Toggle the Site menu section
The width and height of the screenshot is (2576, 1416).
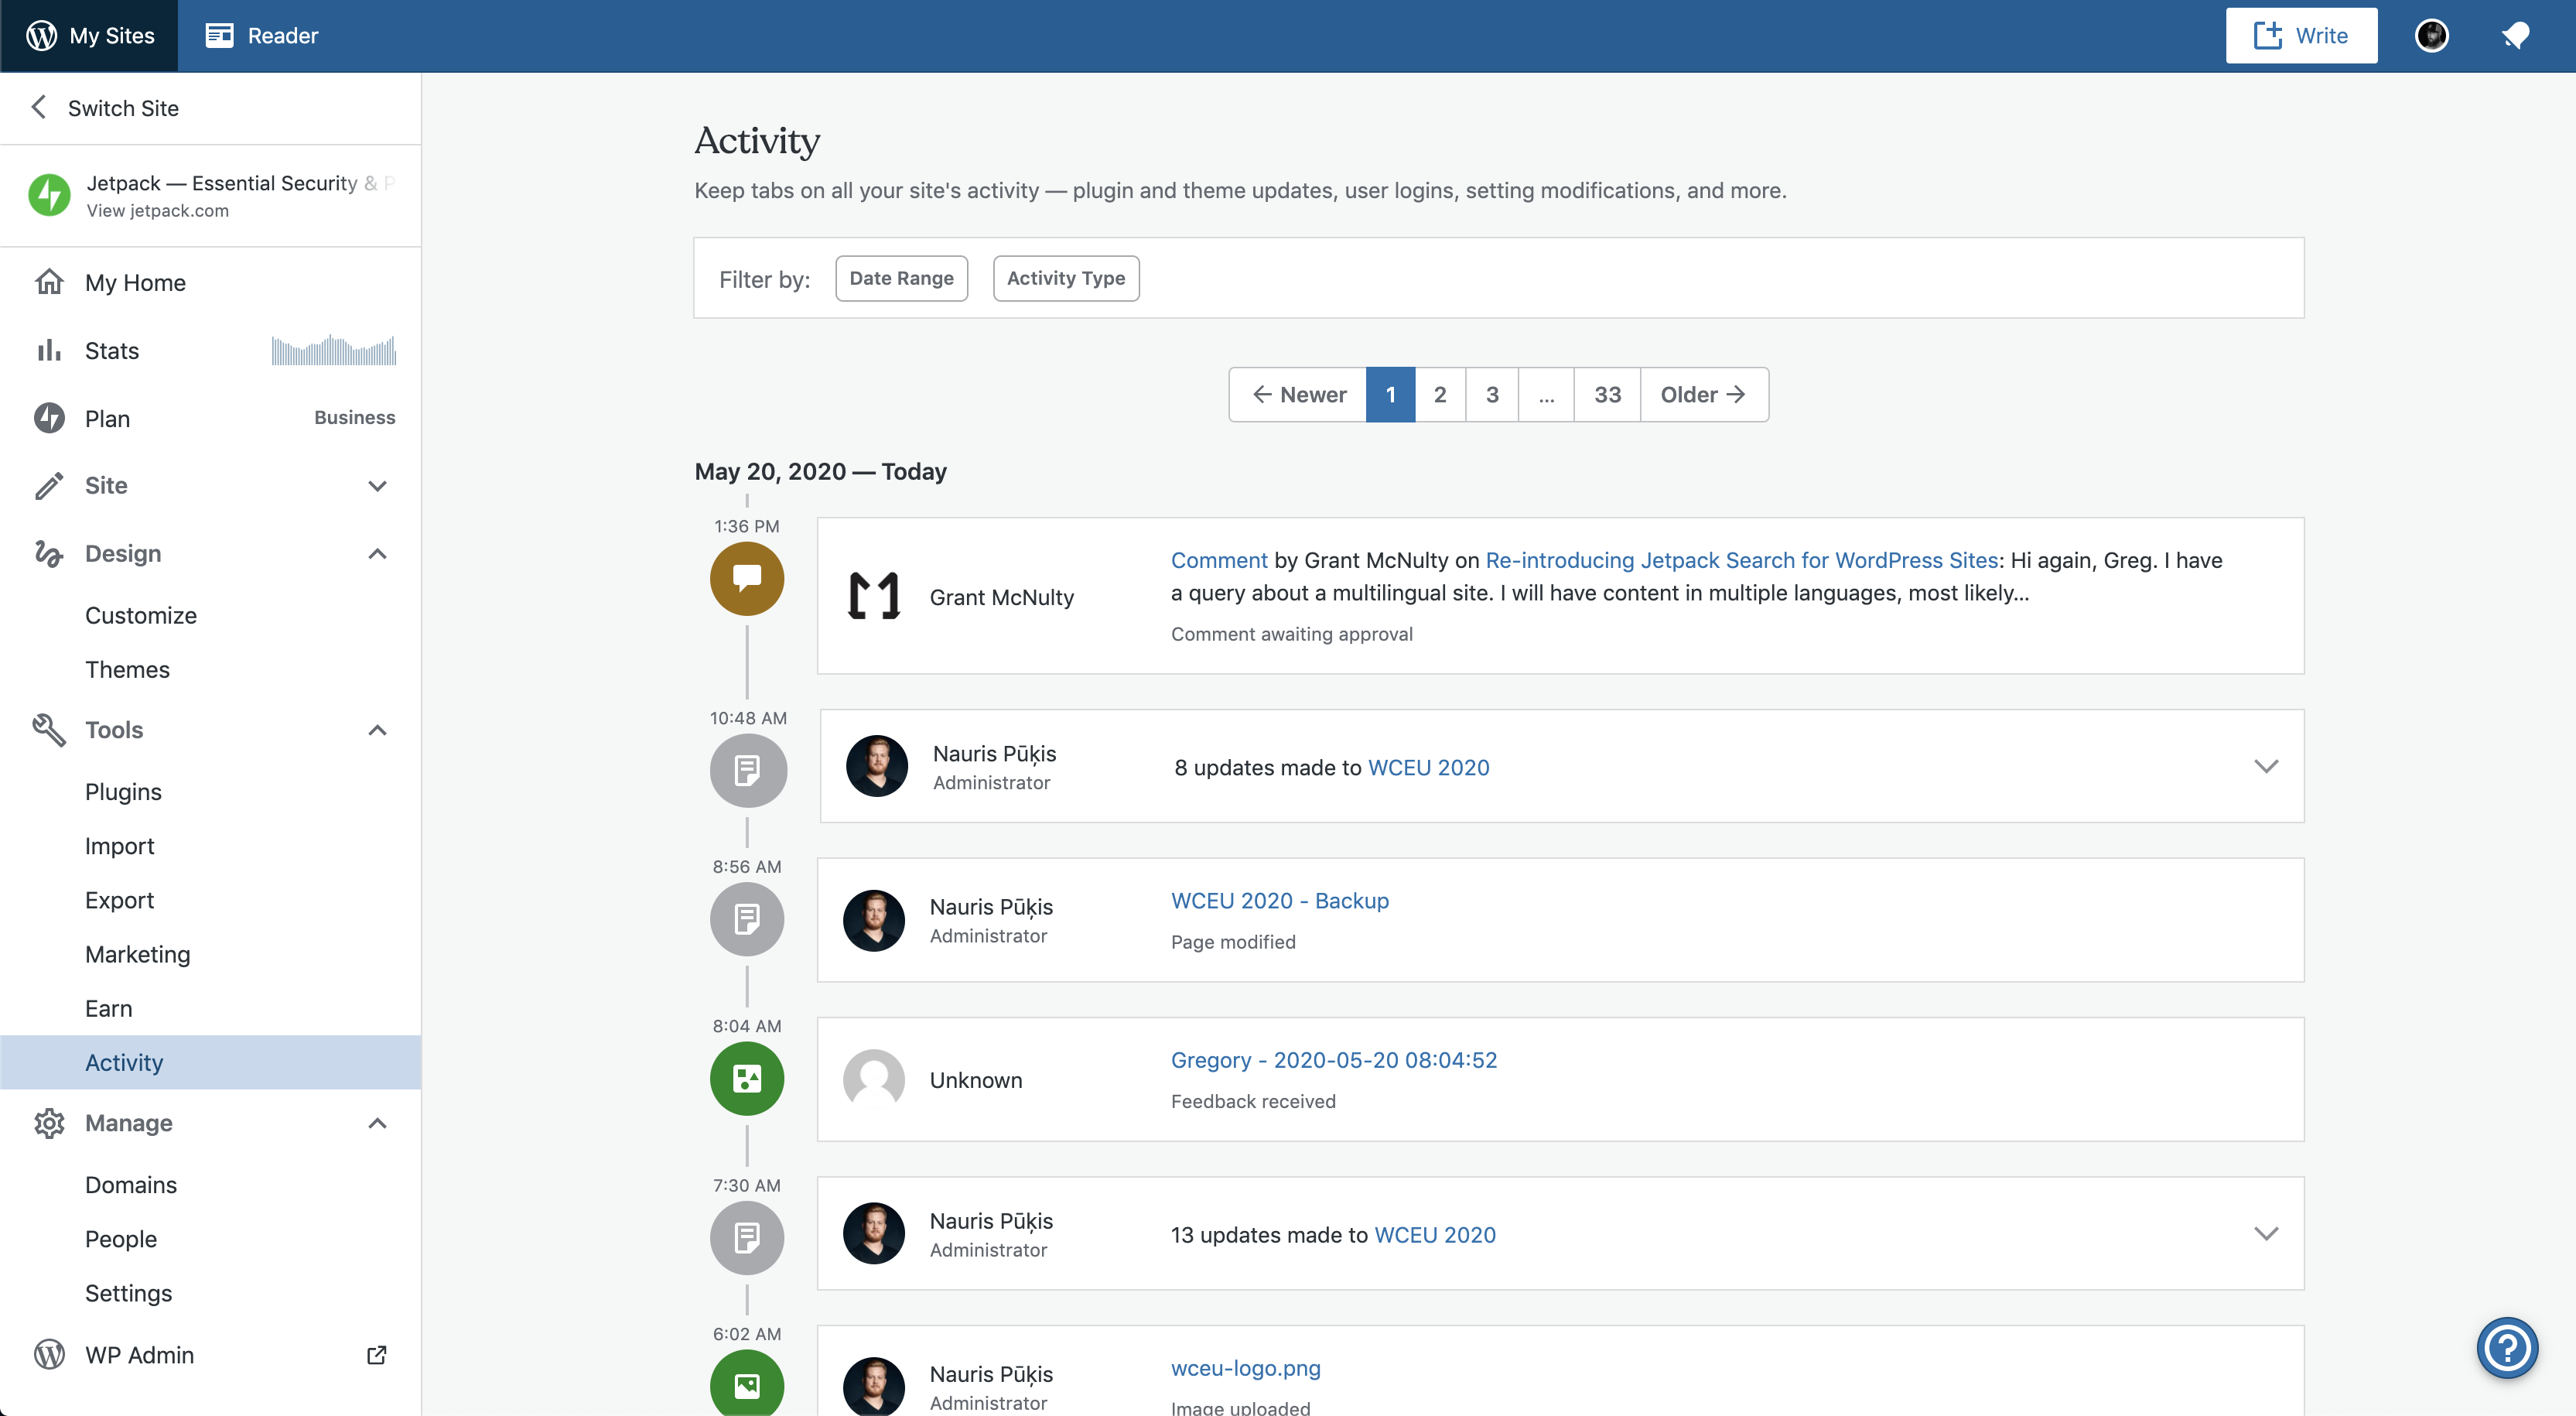pos(380,485)
